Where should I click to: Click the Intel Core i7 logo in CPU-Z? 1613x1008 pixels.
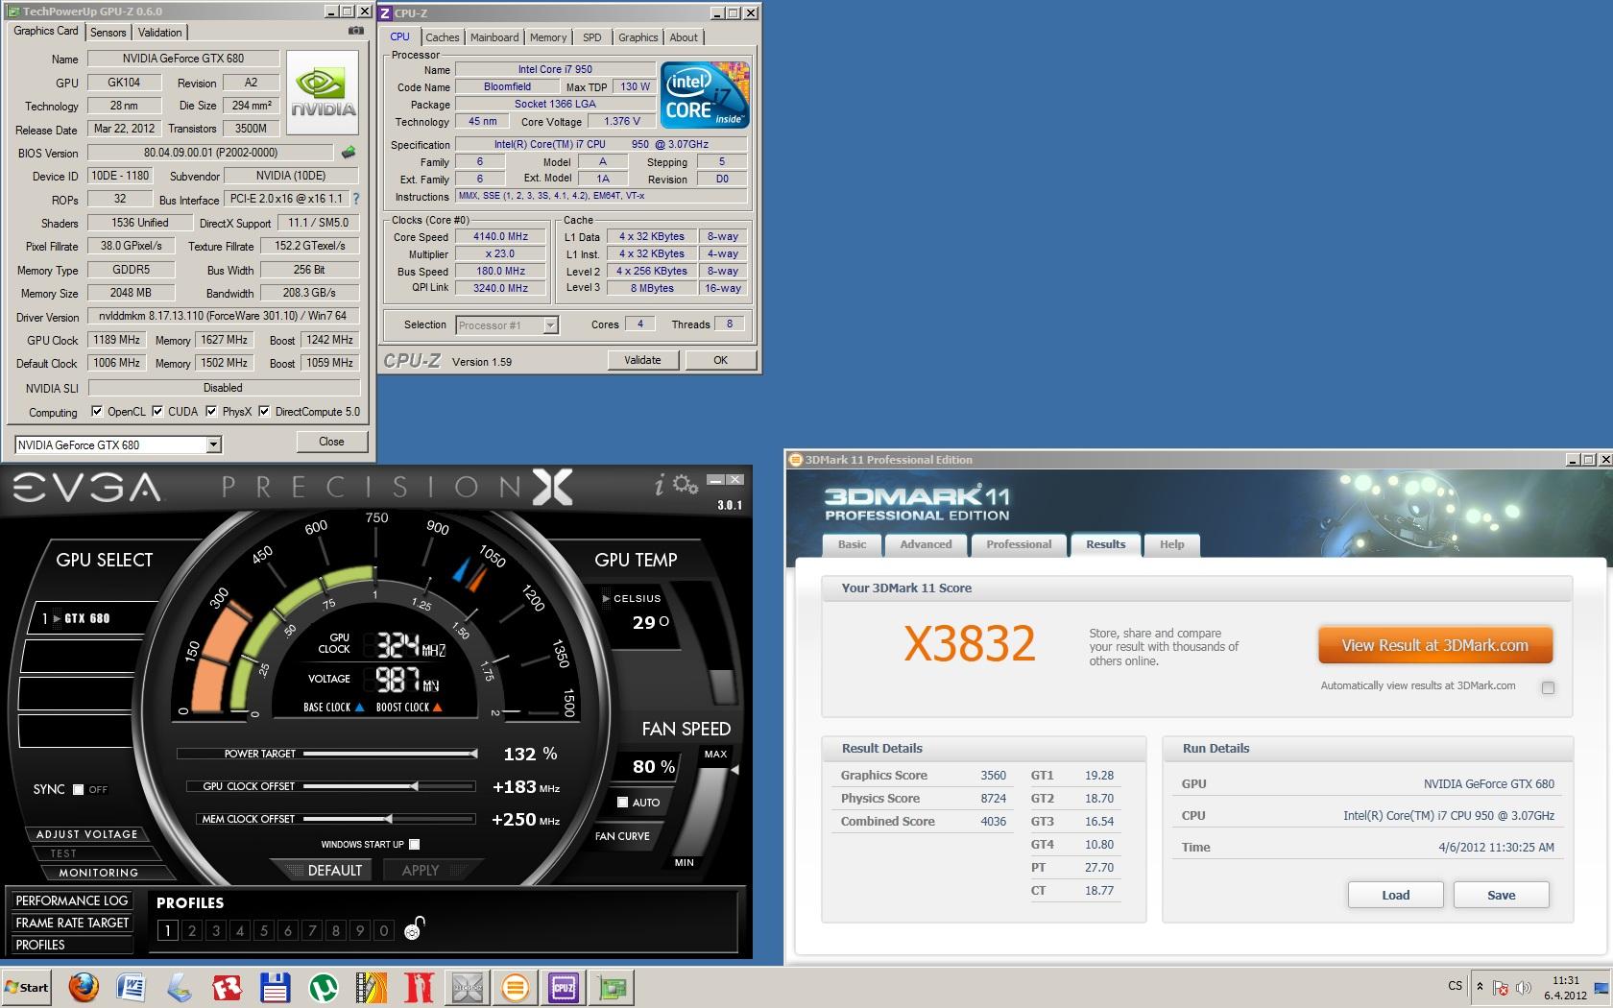coord(706,95)
